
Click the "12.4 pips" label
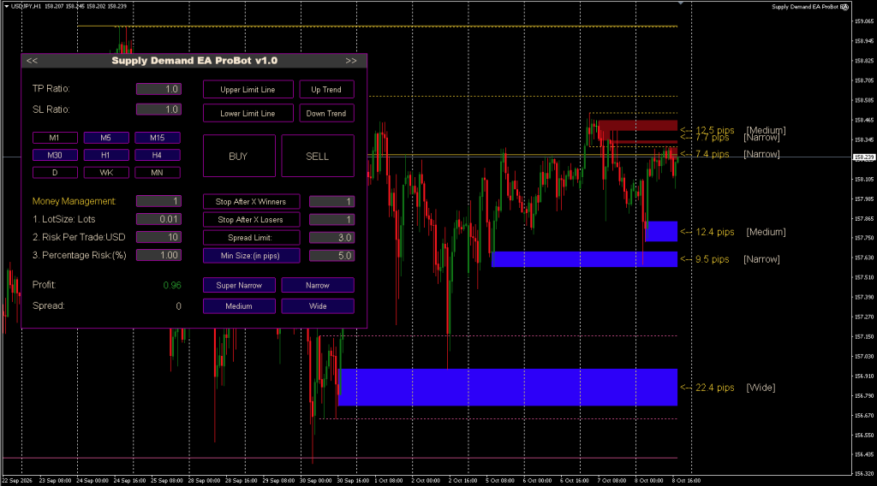[715, 232]
